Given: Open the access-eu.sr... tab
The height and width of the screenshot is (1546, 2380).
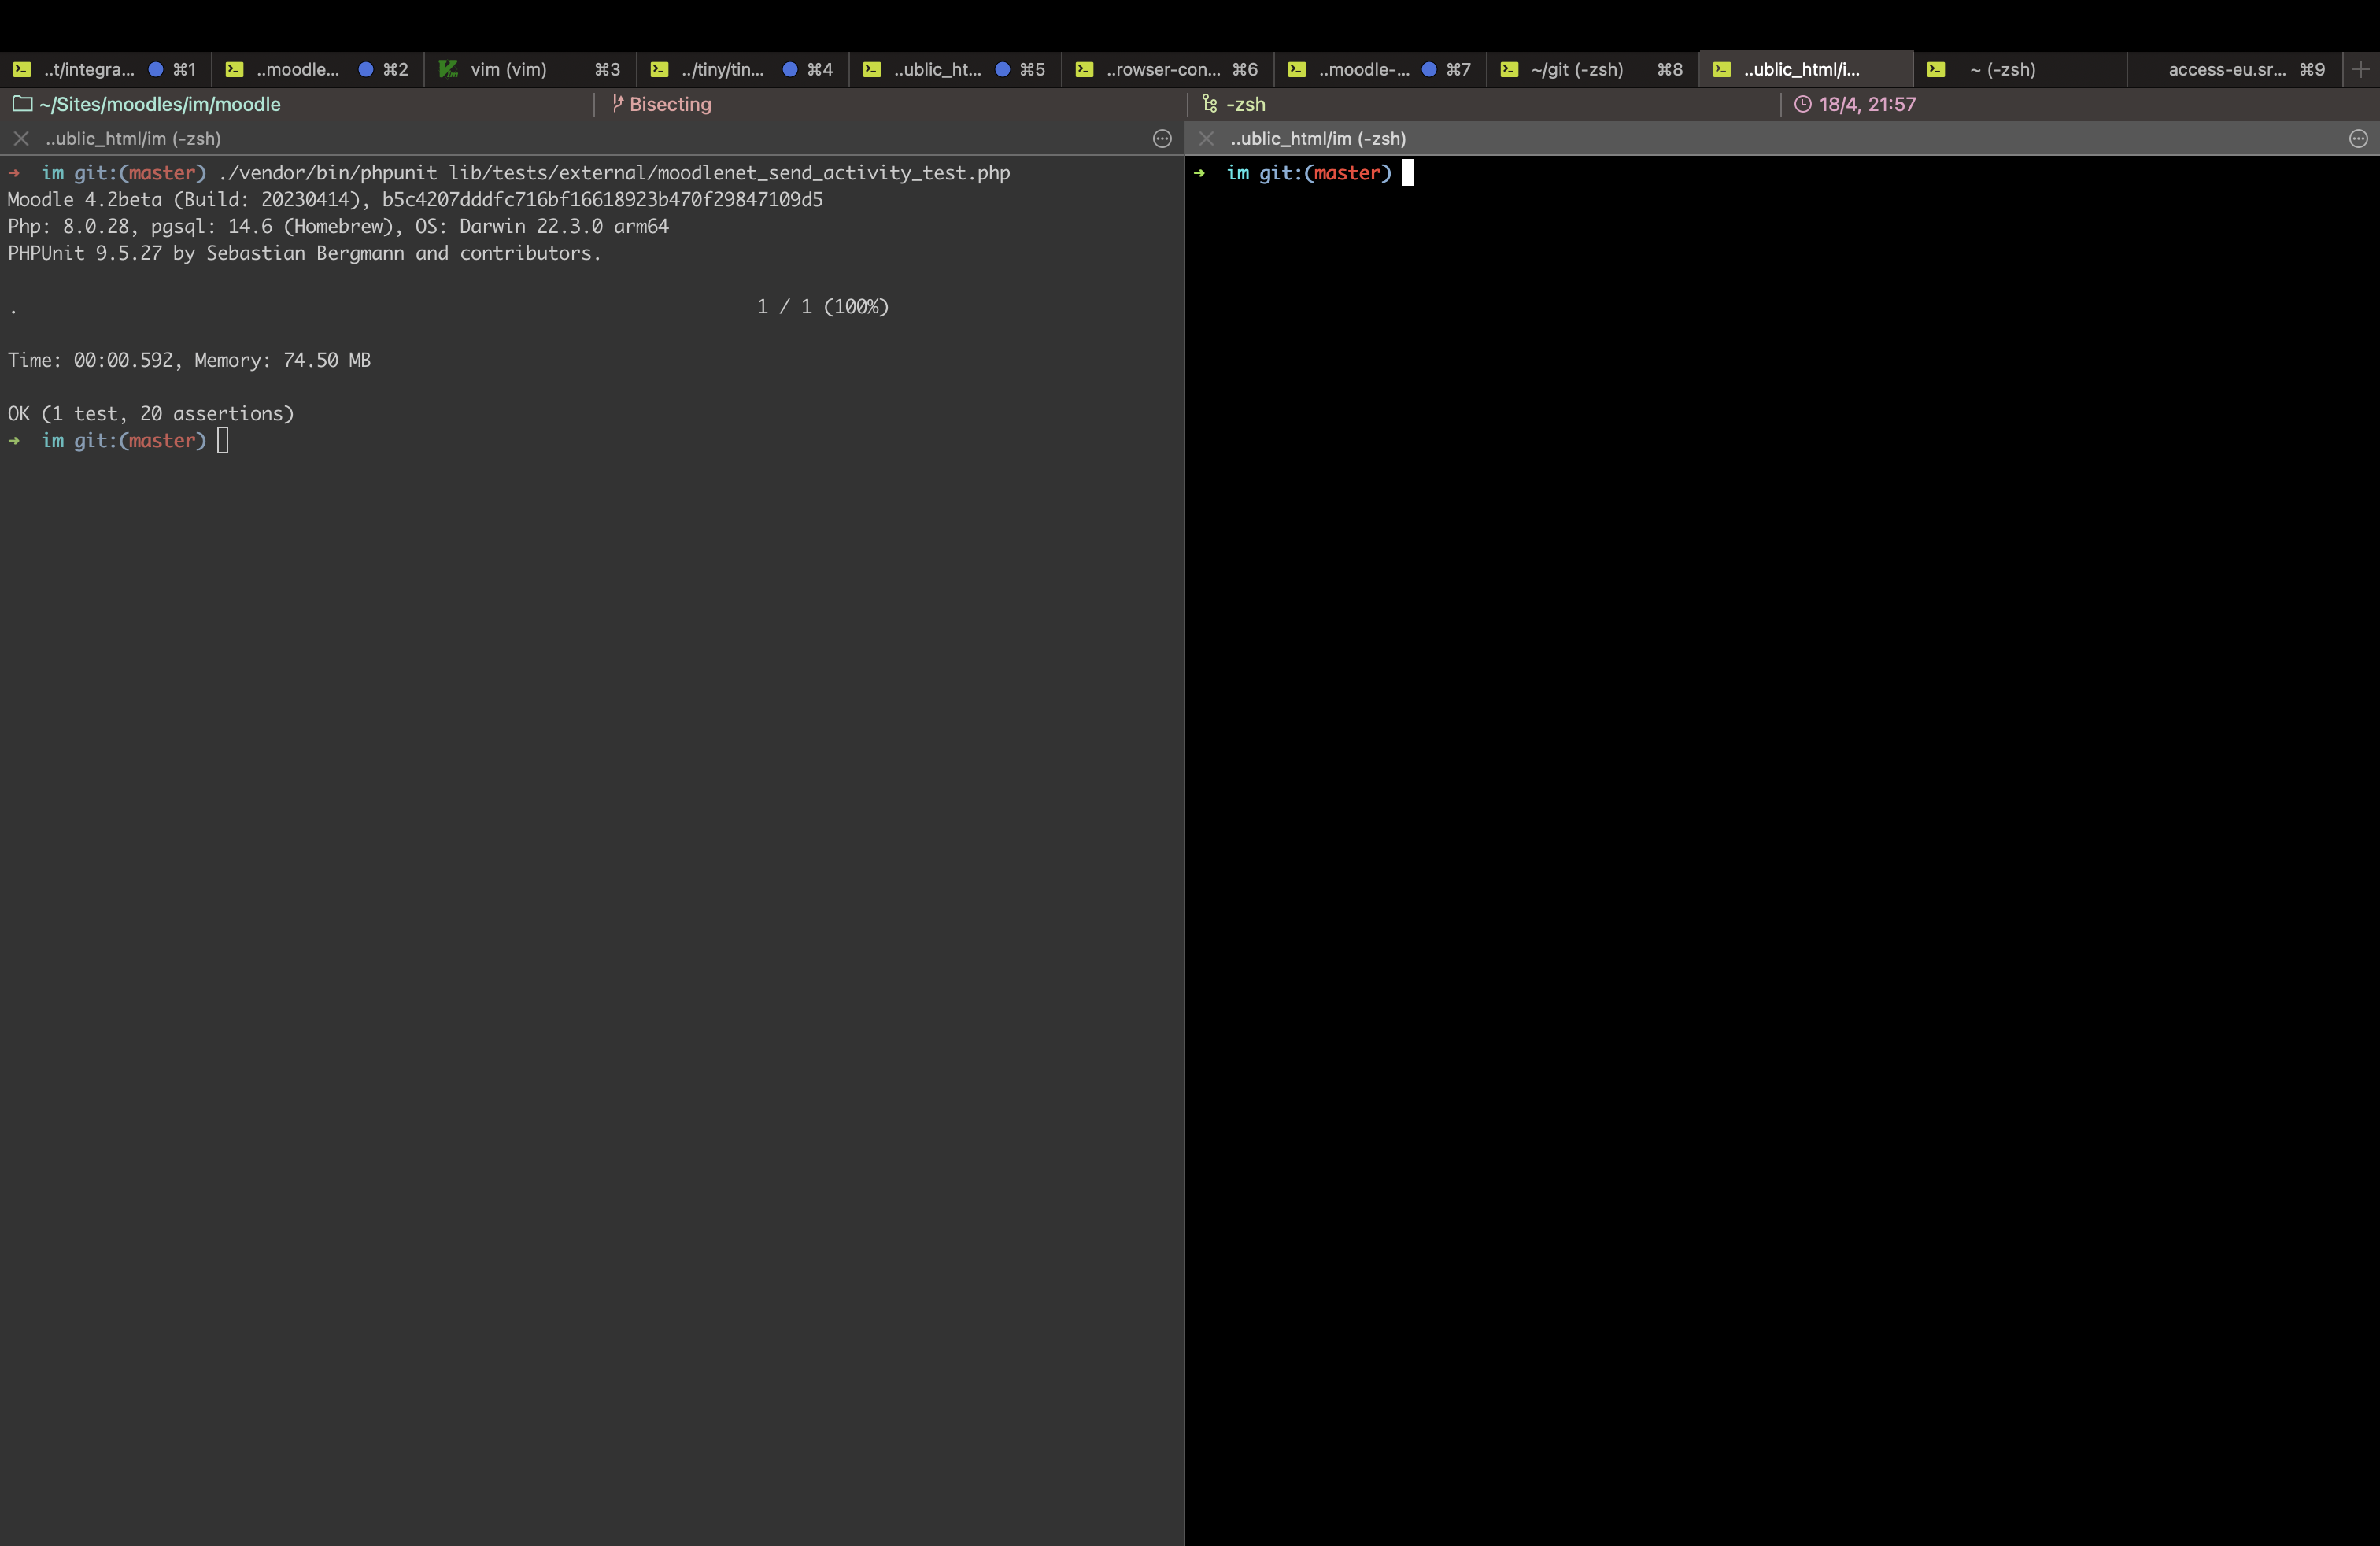Looking at the screenshot, I should 2234,69.
